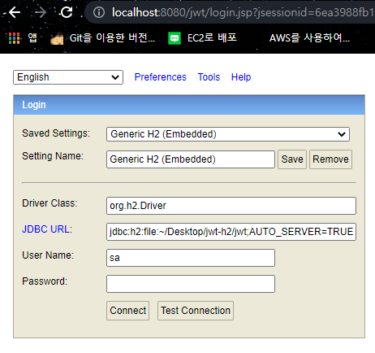Click the JDBC URL input field

pos(231,232)
